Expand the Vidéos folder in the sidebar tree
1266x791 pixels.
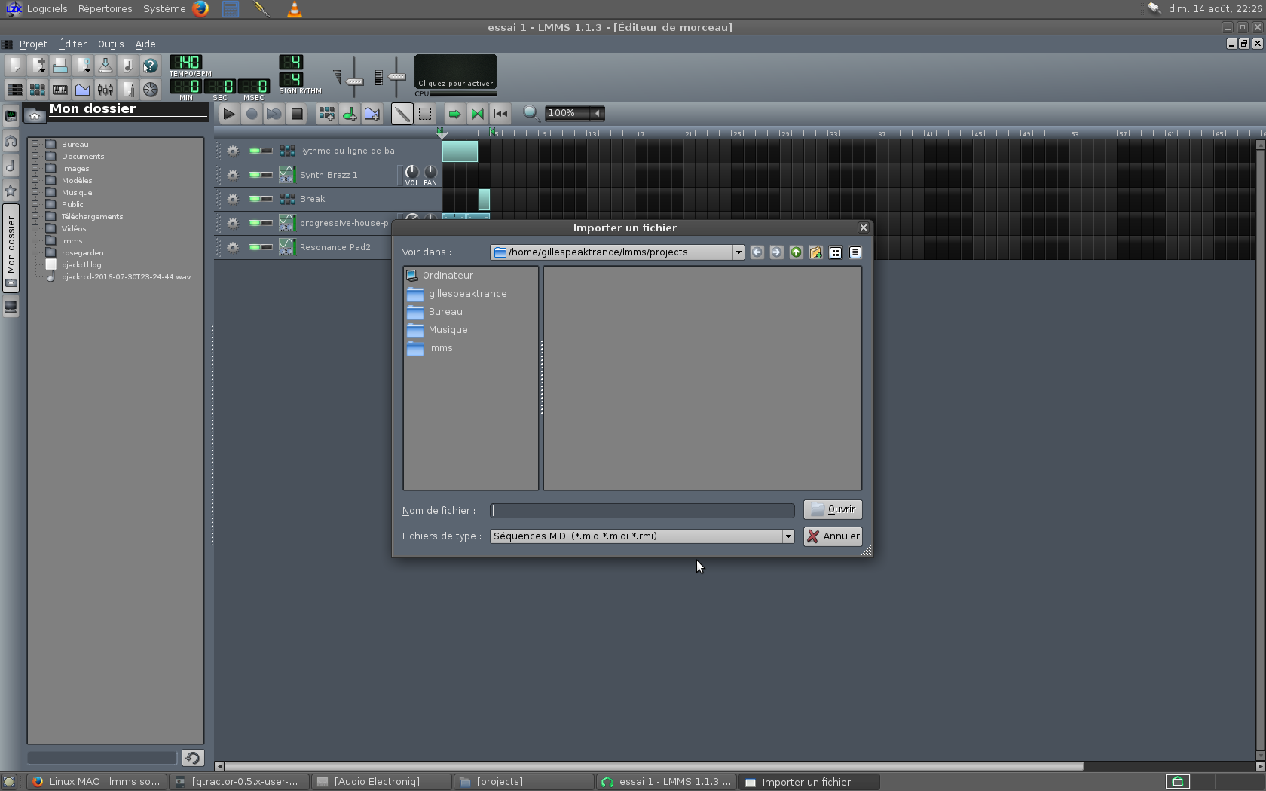(35, 228)
